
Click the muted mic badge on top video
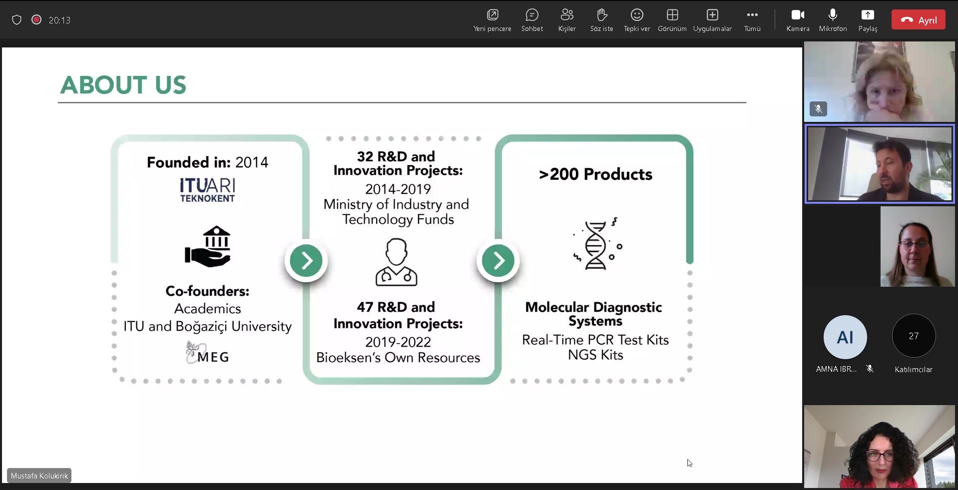pyautogui.click(x=818, y=108)
